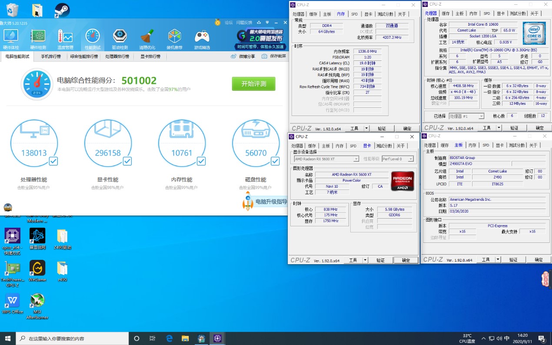552x345 pixels.
Task: Open the Windows Start menu
Action: point(8,338)
